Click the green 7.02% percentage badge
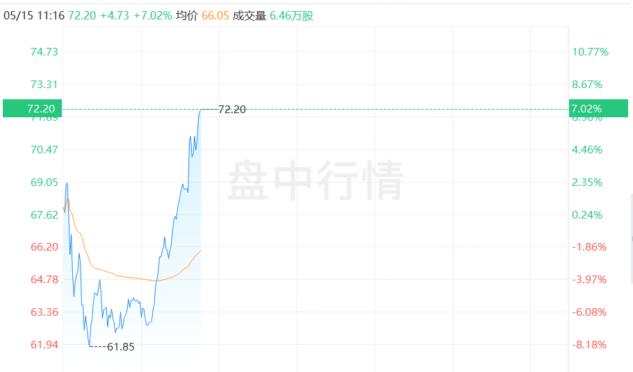 click(598, 108)
